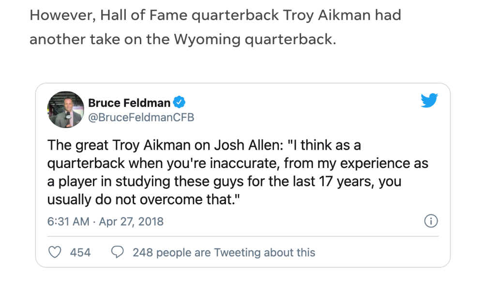The width and height of the screenshot is (484, 290).
Task: Click the tweet line mentioning 'last 17 years'
Action: tap(224, 181)
